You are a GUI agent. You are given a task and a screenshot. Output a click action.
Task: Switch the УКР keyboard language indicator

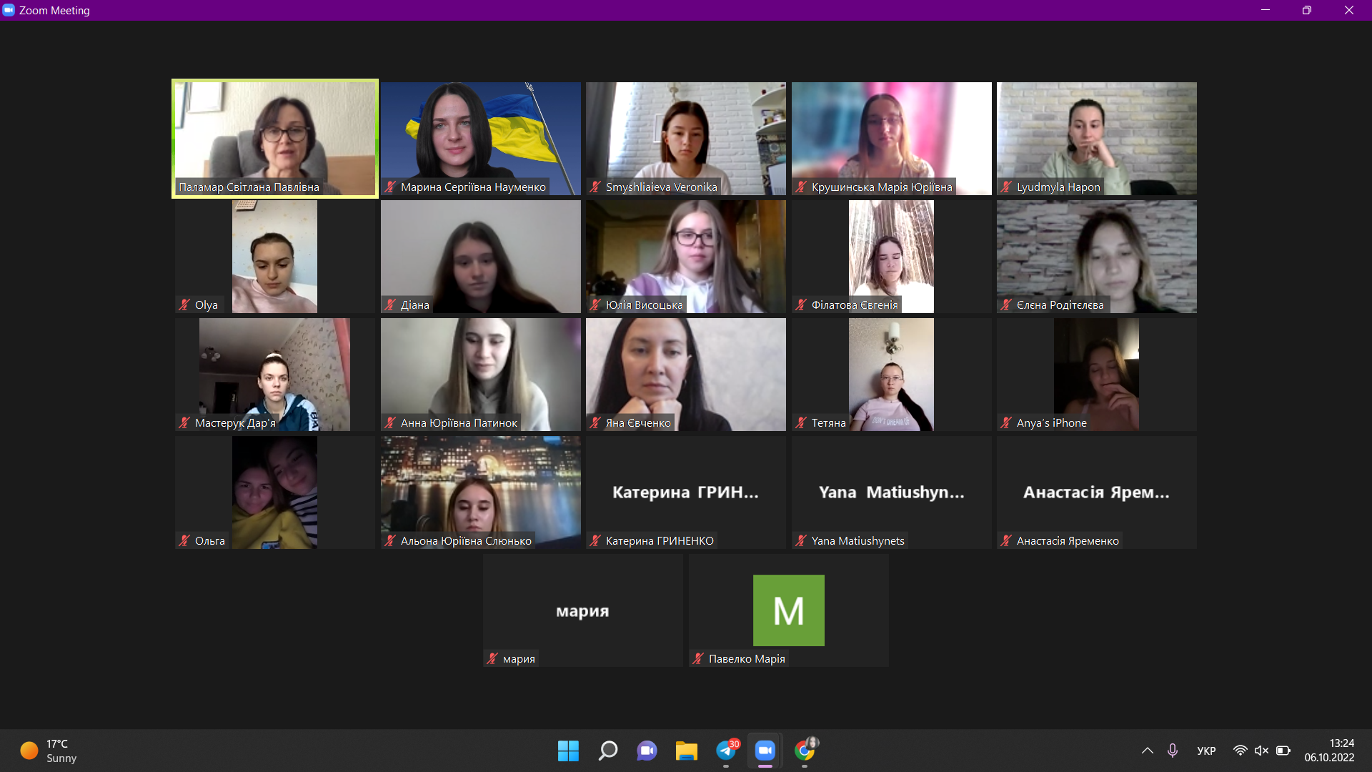(1206, 751)
